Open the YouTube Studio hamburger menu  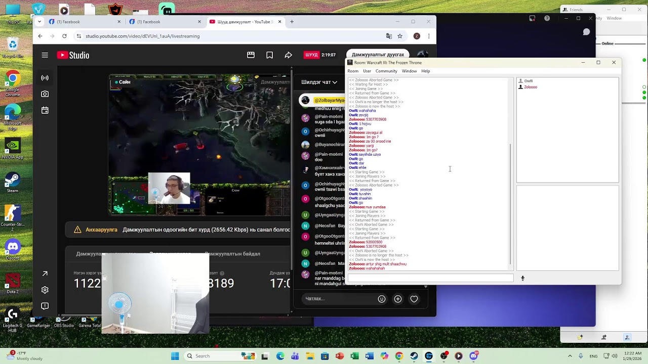(x=45, y=55)
